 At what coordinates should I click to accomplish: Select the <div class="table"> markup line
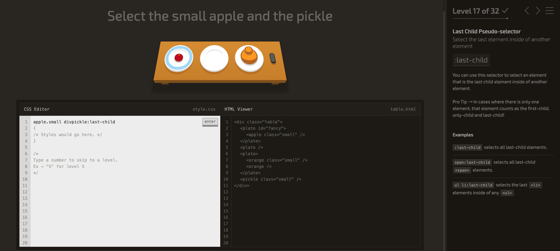(258, 122)
